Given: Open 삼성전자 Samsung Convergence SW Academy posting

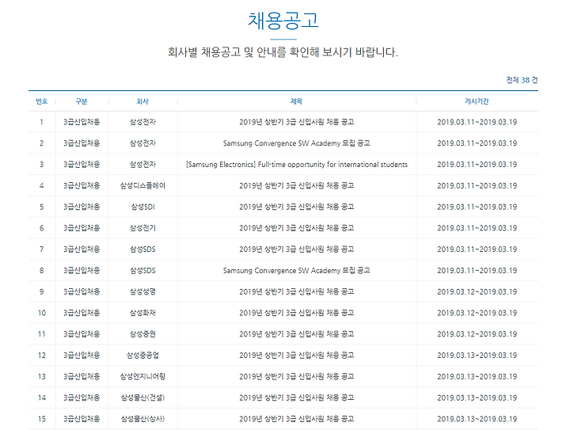Looking at the screenshot, I should [x=296, y=143].
